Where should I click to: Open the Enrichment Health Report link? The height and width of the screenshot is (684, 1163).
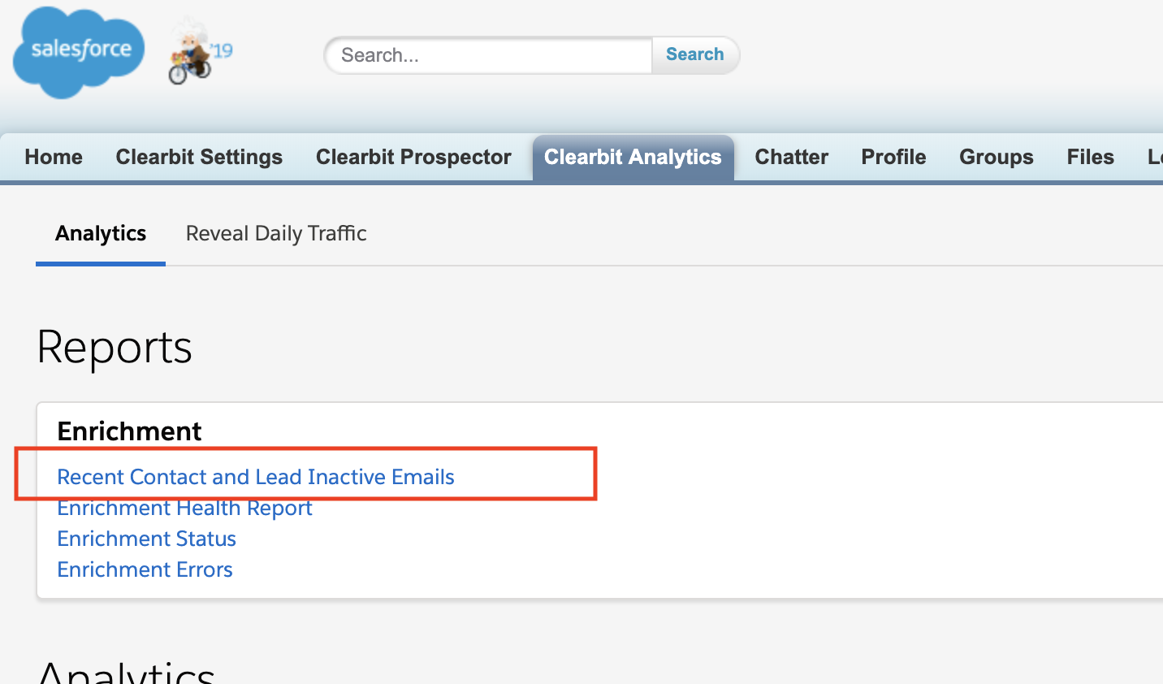pyautogui.click(x=184, y=509)
